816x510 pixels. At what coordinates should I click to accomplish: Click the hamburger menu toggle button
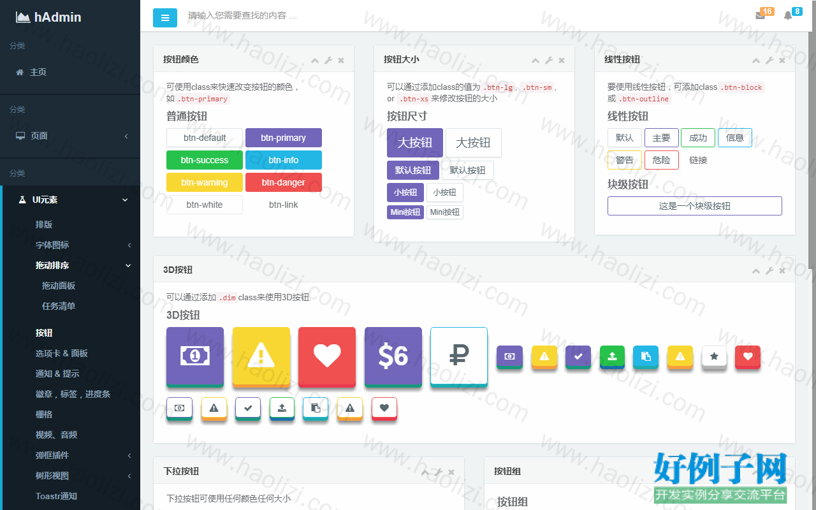(x=165, y=18)
